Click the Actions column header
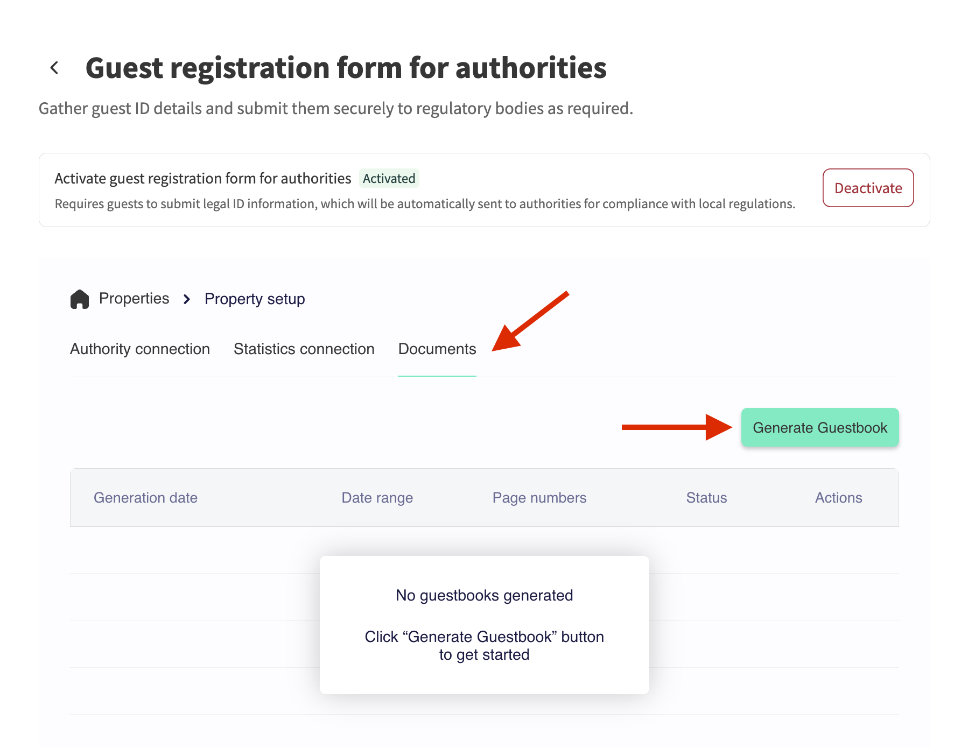This screenshot has width=968, height=748. coord(838,498)
